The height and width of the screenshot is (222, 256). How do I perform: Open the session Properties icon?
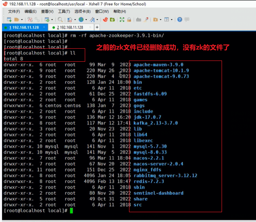[x=47, y=20]
